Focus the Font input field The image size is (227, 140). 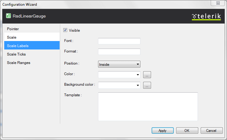tap(119, 41)
